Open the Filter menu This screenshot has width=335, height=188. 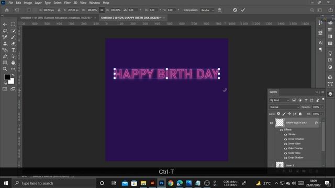(x=68, y=3)
